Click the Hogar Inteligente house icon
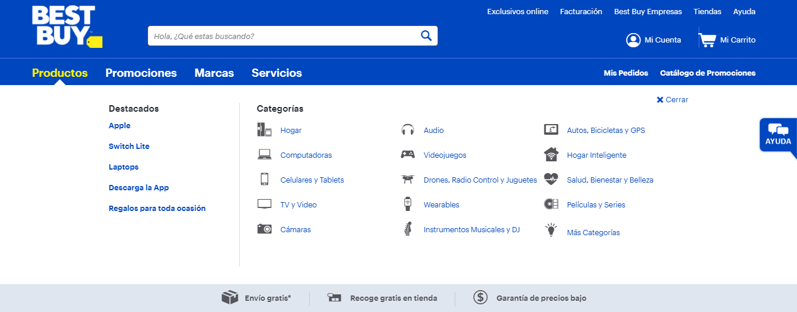The image size is (797, 312). pos(551,155)
